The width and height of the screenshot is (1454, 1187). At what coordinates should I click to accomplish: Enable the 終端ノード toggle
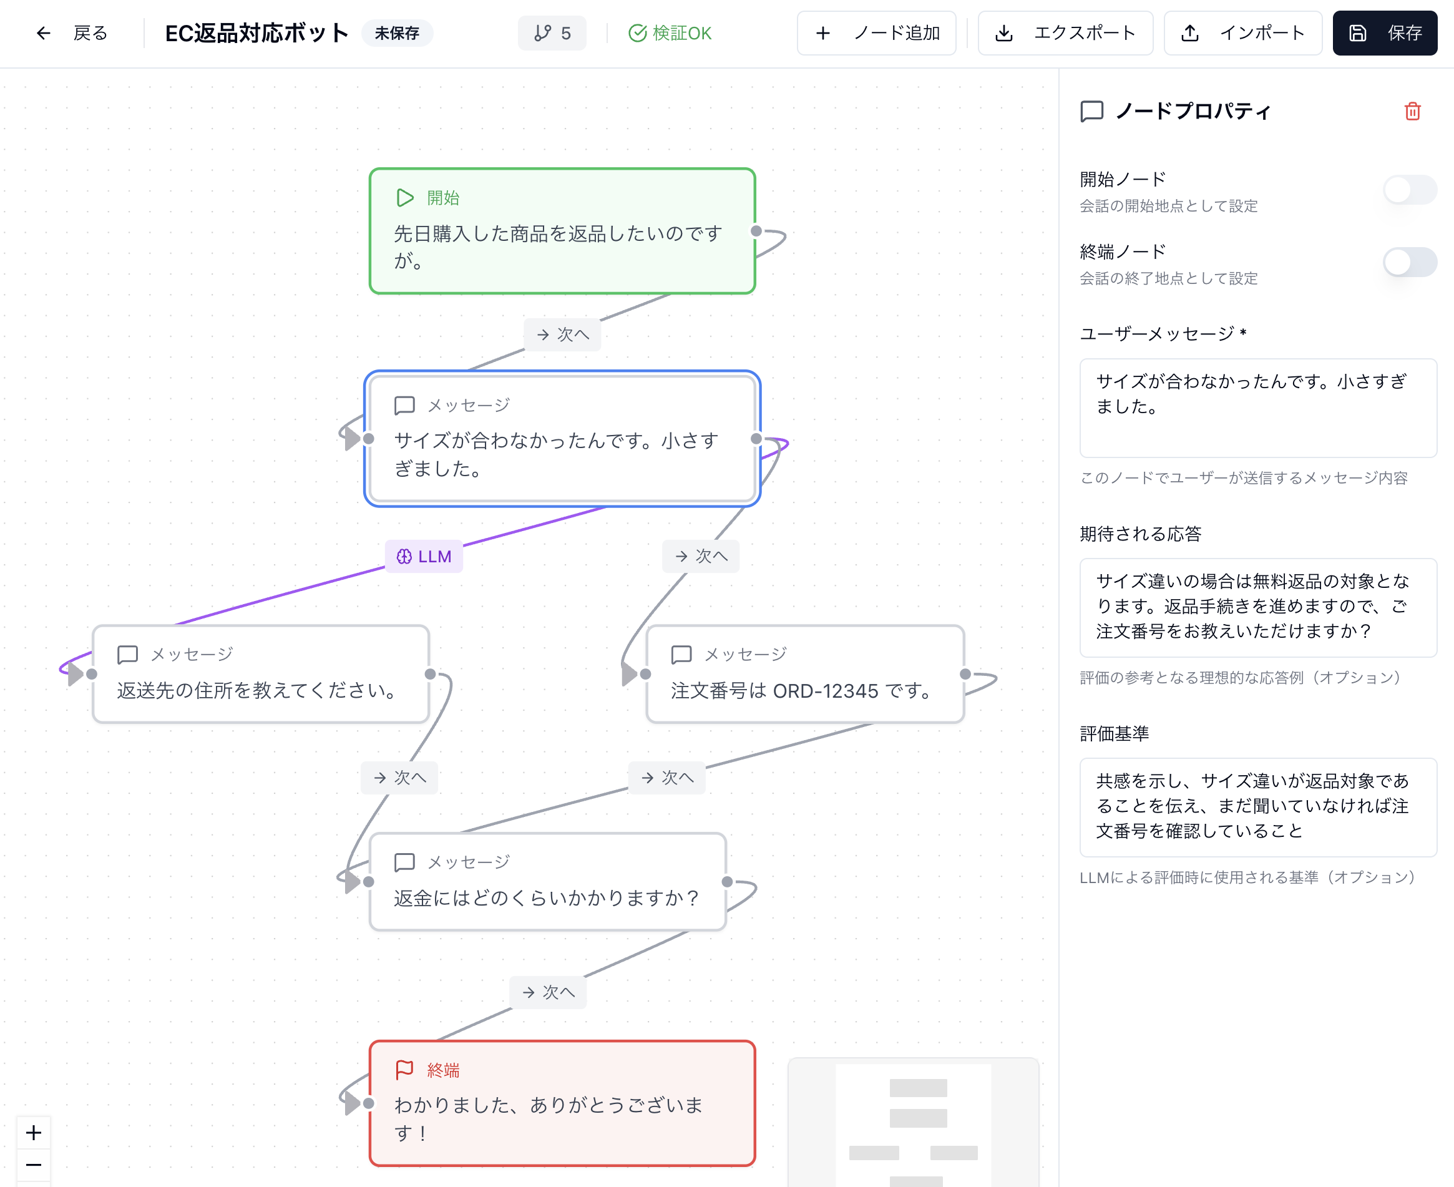coord(1410,262)
